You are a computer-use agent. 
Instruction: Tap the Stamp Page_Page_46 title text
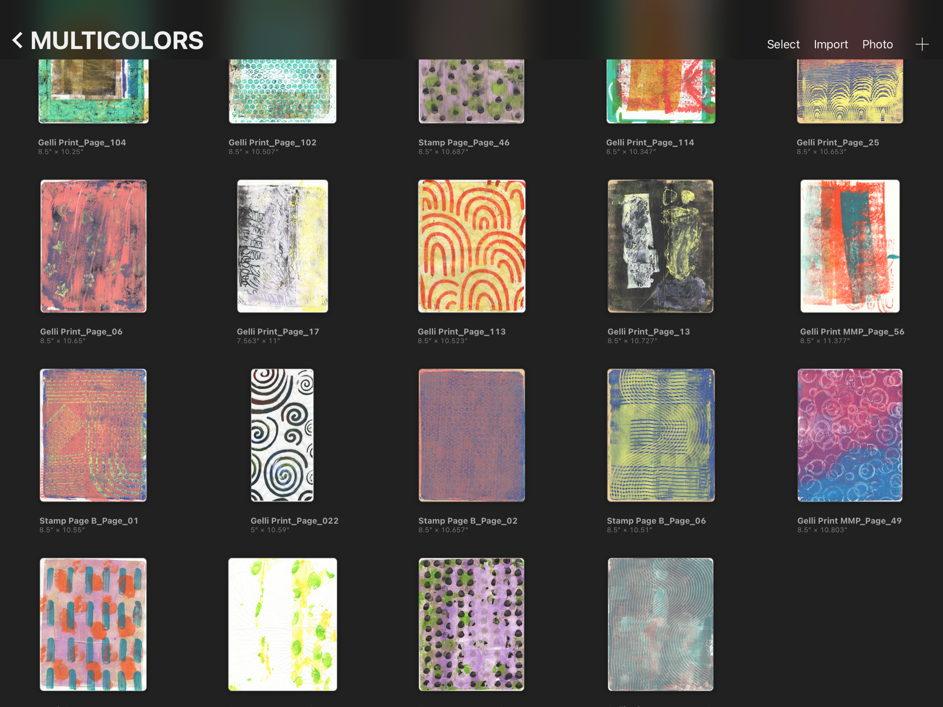click(x=464, y=143)
